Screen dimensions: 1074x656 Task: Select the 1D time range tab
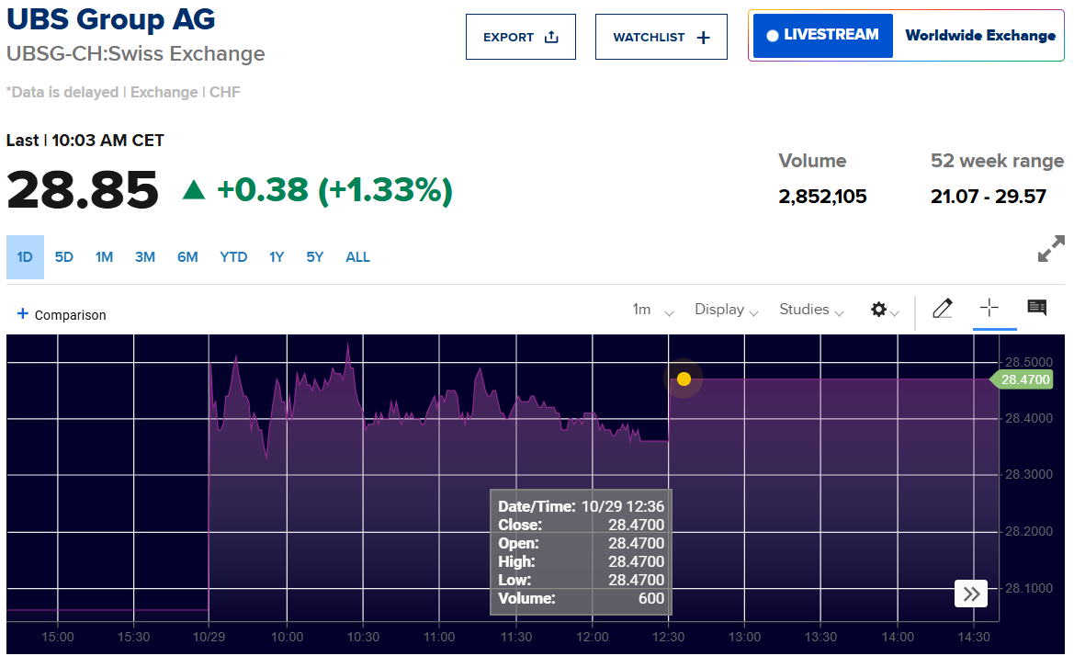(26, 256)
